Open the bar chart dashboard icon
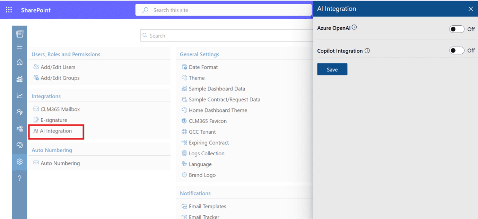The width and height of the screenshot is (478, 219). (x=19, y=79)
